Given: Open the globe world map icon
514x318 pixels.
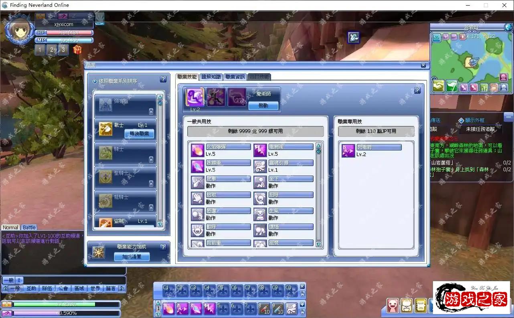Looking at the screenshot, I should (508, 28).
